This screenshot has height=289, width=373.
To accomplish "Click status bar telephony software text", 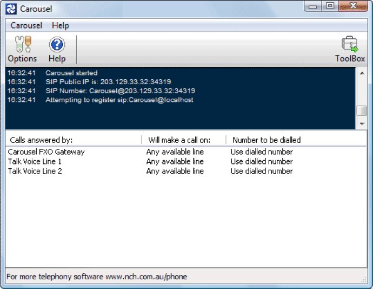I will point(97,277).
